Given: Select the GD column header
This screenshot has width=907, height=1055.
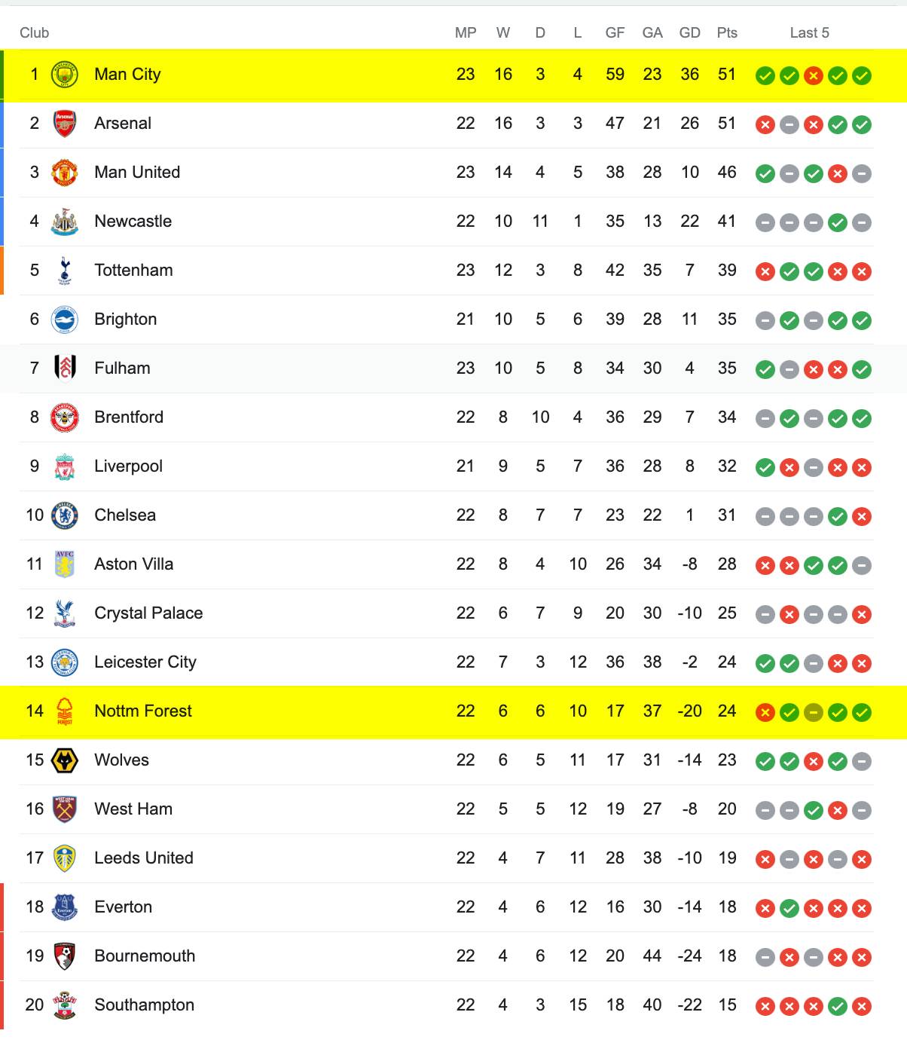Looking at the screenshot, I should (x=690, y=33).
